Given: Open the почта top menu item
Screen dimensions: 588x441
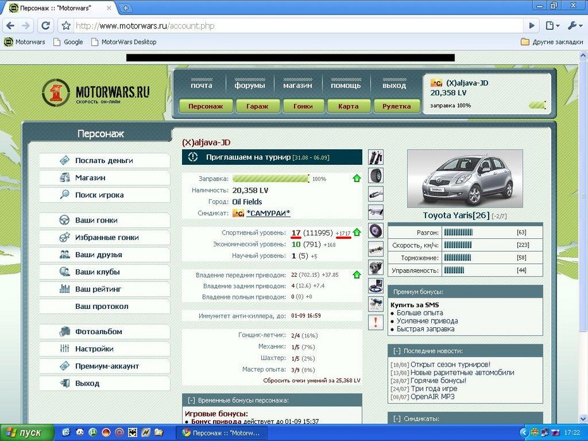Looking at the screenshot, I should click(202, 85).
